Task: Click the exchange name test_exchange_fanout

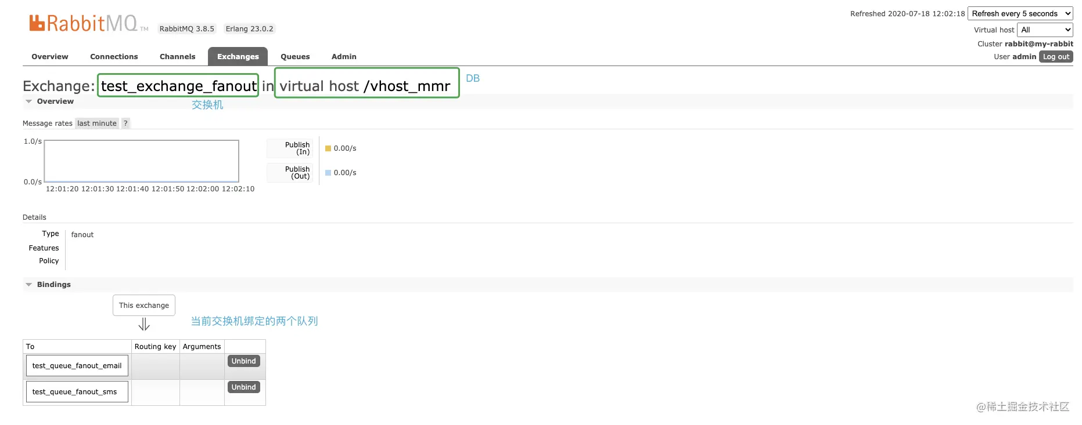Action: tap(178, 86)
